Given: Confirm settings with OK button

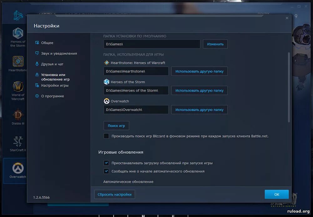Looking at the screenshot, I should [x=277, y=194].
